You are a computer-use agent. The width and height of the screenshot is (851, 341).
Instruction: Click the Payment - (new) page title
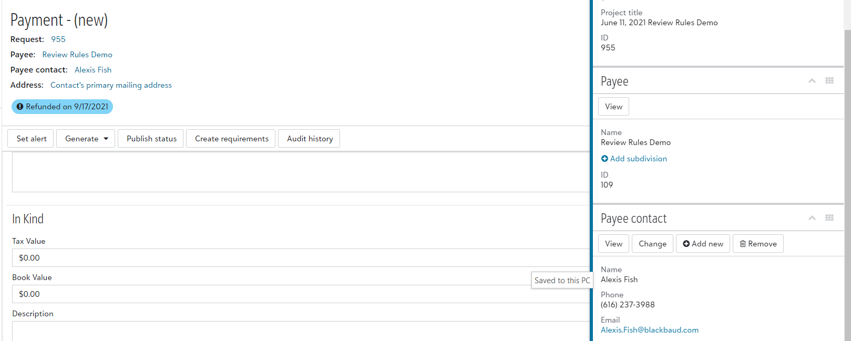coord(59,20)
